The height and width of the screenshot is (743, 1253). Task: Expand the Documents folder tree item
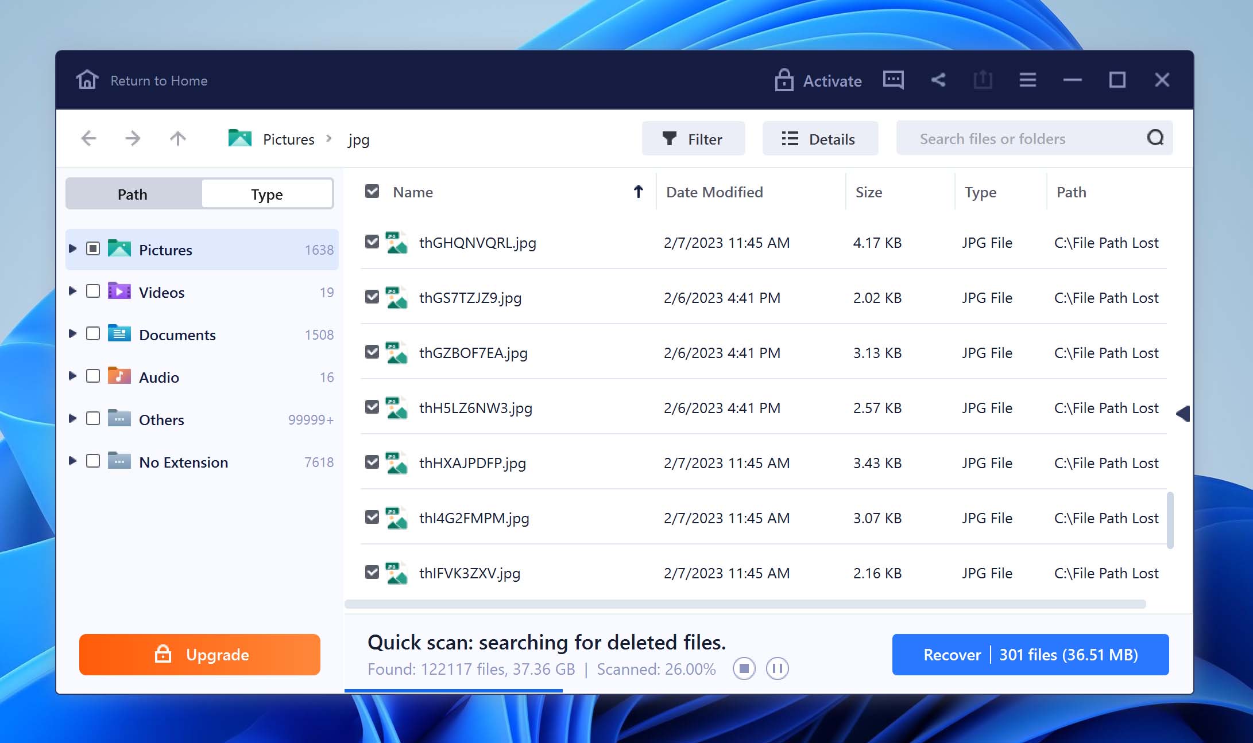[72, 334]
